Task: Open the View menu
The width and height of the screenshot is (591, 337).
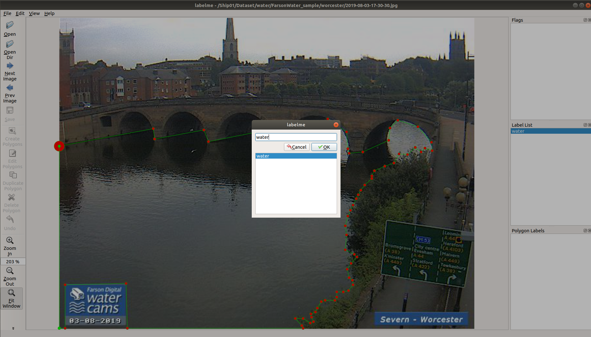Action: (34, 13)
